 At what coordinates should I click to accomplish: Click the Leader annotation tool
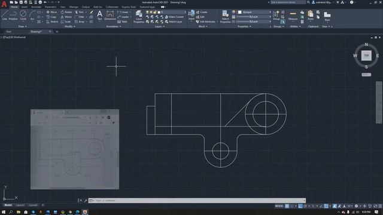tap(123, 17)
